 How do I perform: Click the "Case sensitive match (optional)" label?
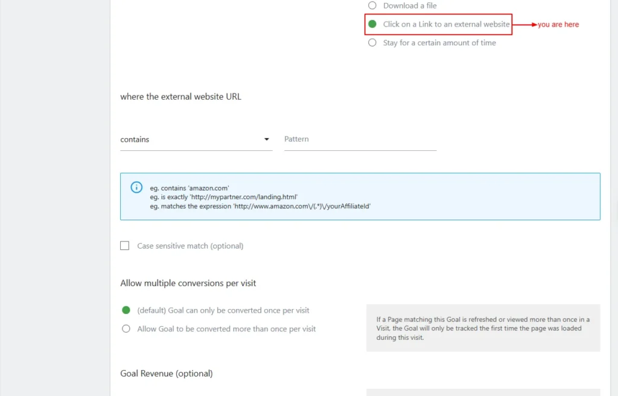pos(190,246)
